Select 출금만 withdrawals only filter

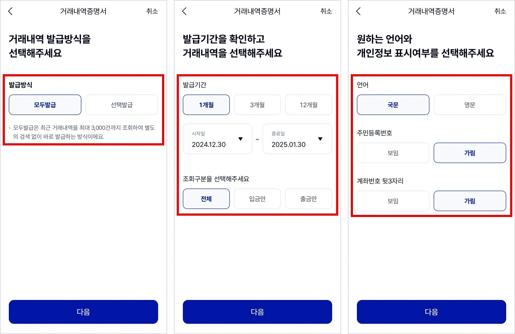coord(309,199)
